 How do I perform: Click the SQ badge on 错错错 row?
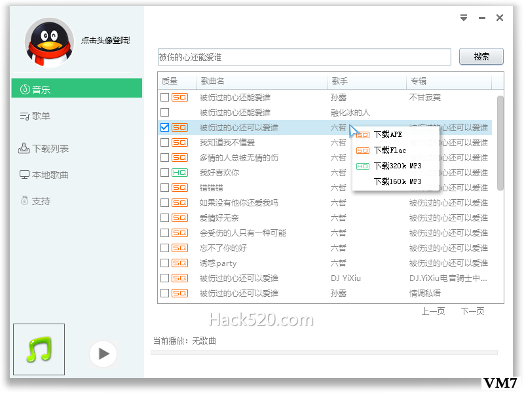click(179, 188)
